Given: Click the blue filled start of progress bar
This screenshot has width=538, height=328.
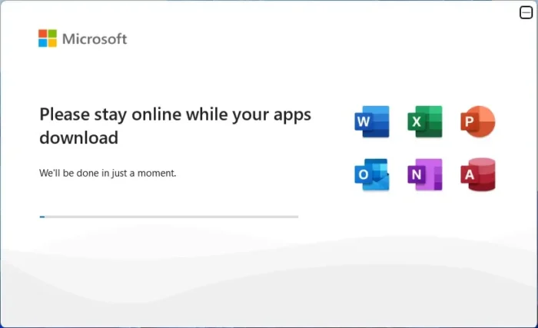Looking at the screenshot, I should [42, 217].
